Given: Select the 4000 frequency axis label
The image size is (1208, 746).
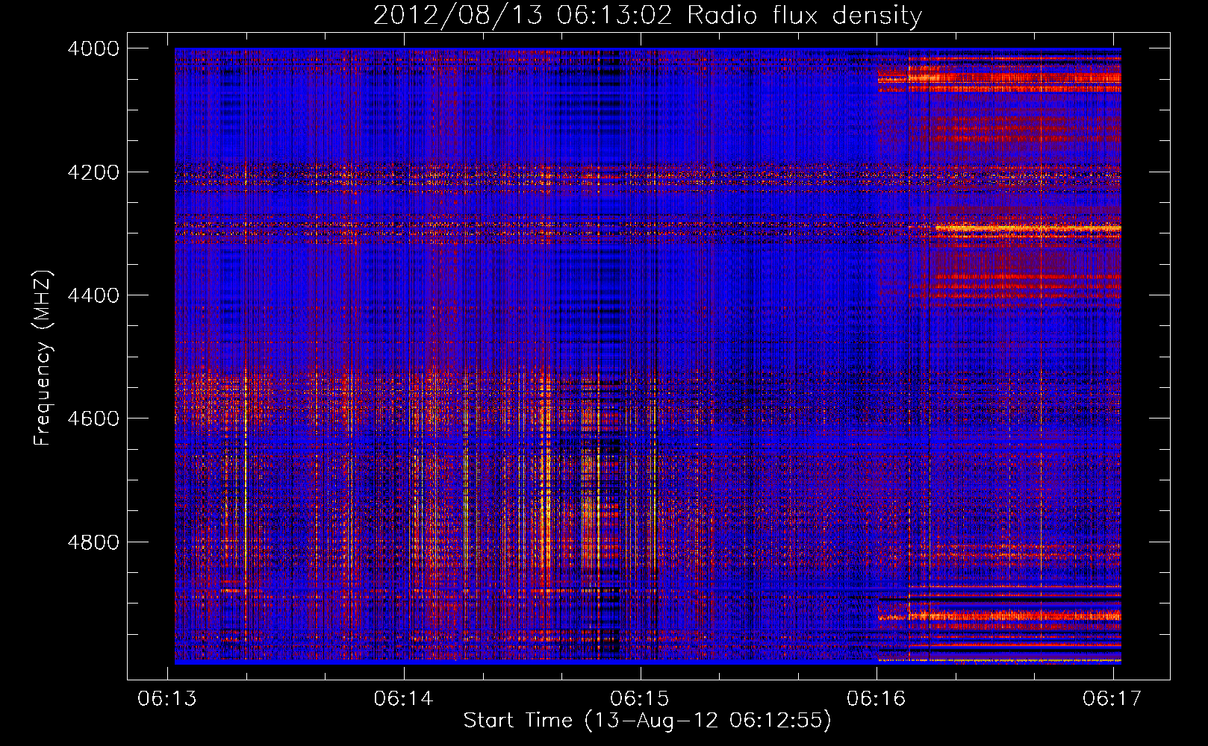Looking at the screenshot, I should pos(93,48).
